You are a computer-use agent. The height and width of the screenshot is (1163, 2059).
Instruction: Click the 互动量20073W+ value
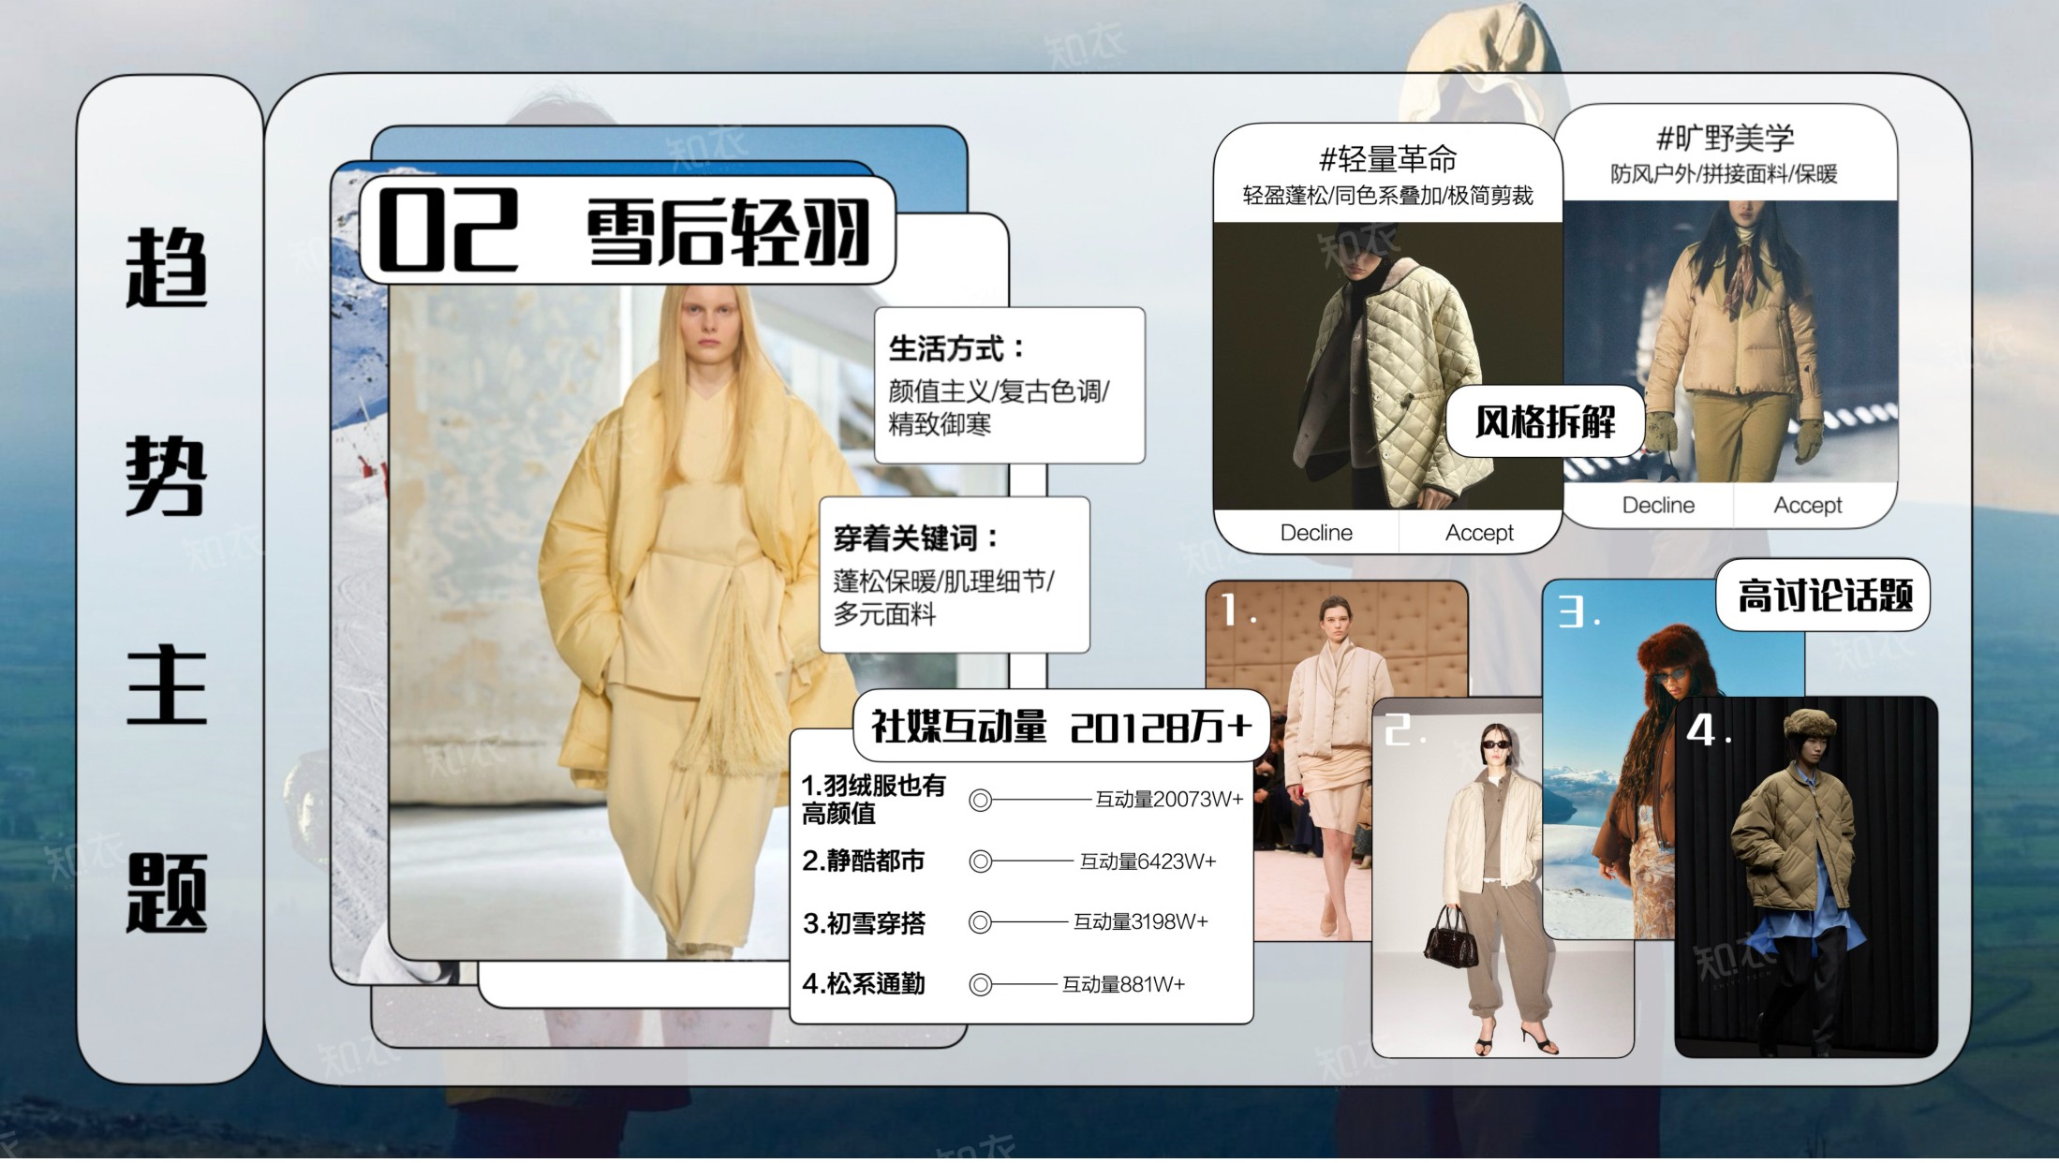pos(1169,800)
